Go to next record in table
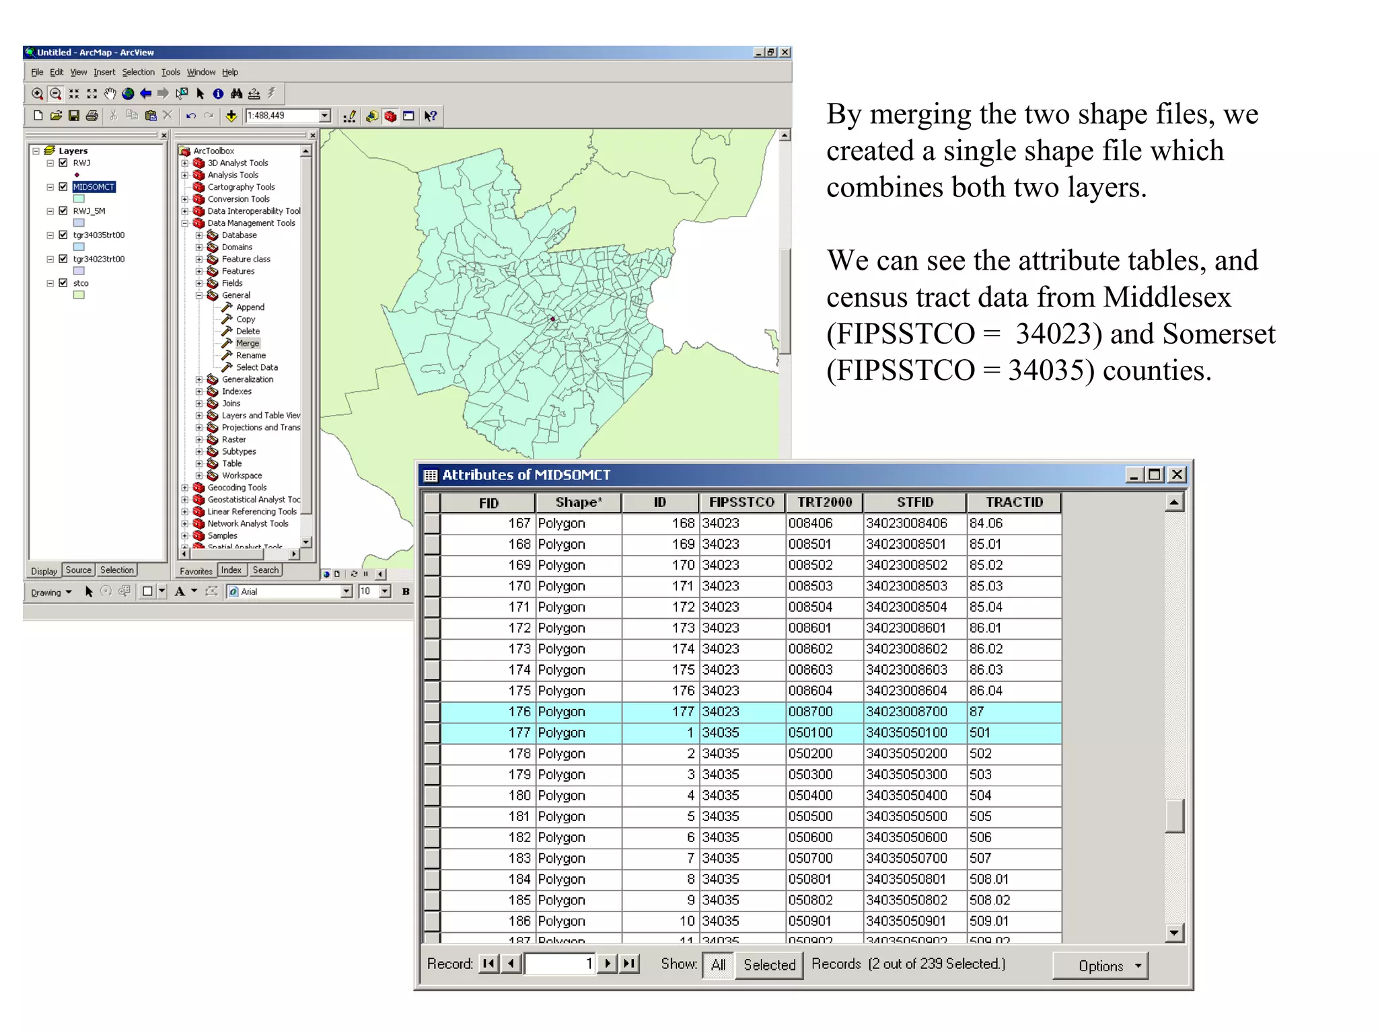 click(x=608, y=964)
